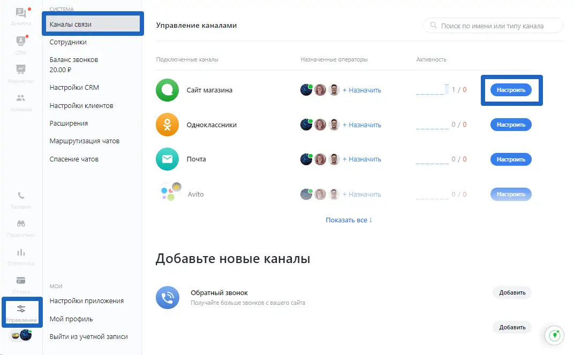Click the 1 / 0 activity count

459,90
